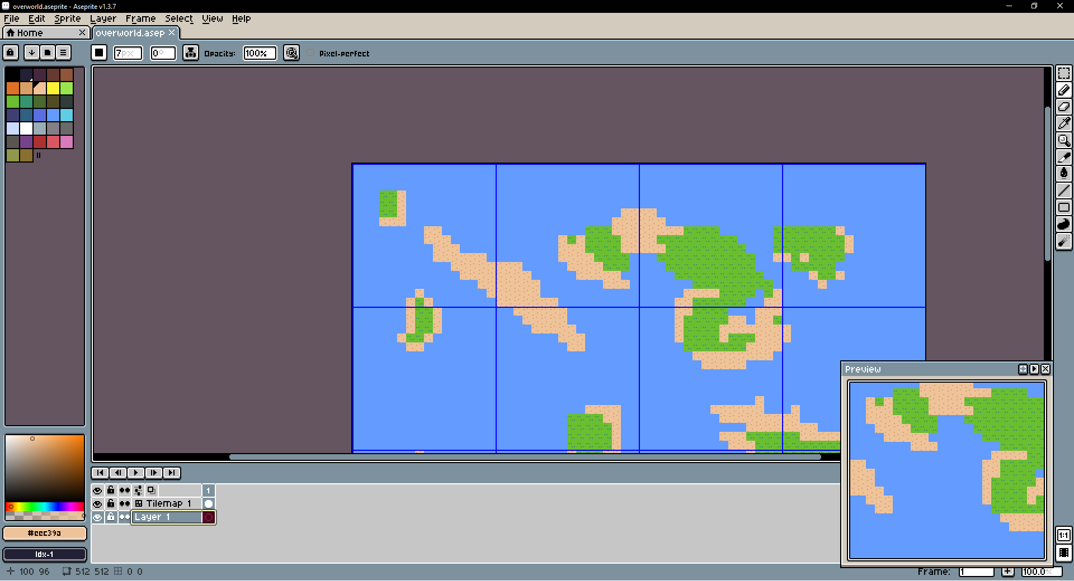This screenshot has height=581, width=1074.
Task: Switch to the Home tab
Action: point(45,33)
